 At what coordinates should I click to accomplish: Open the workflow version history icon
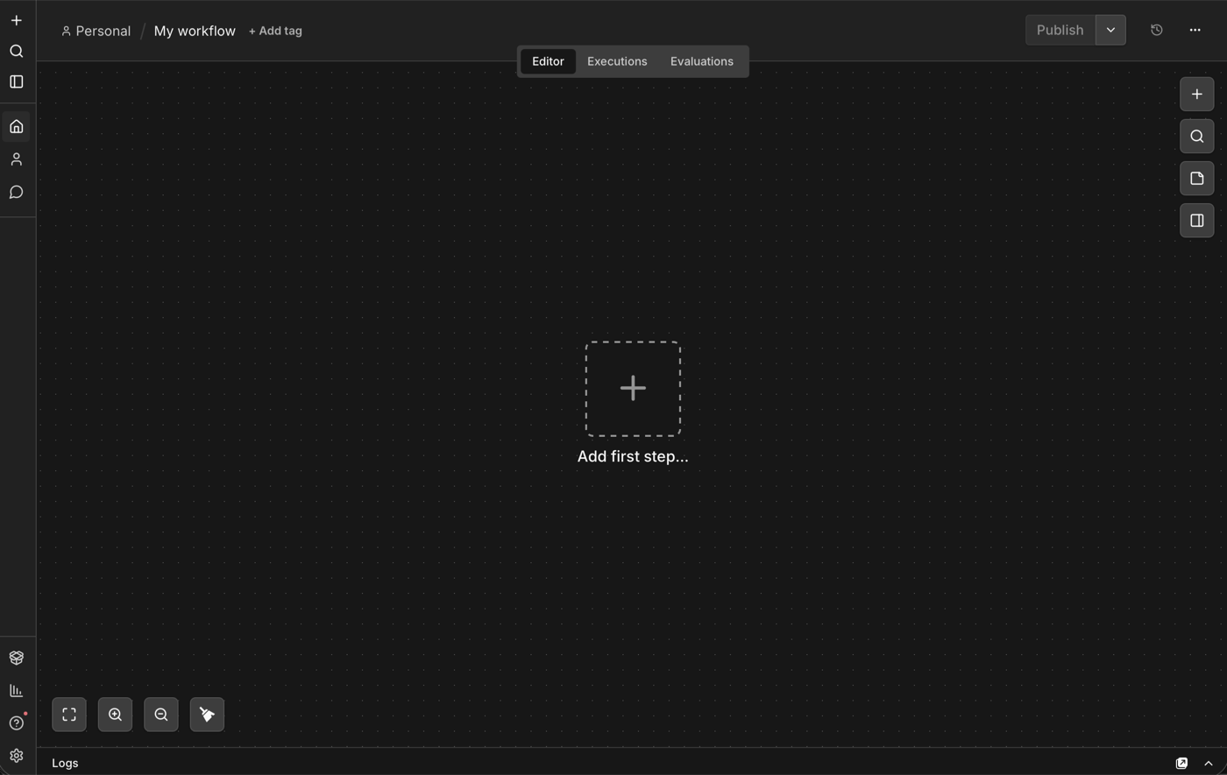tap(1157, 30)
